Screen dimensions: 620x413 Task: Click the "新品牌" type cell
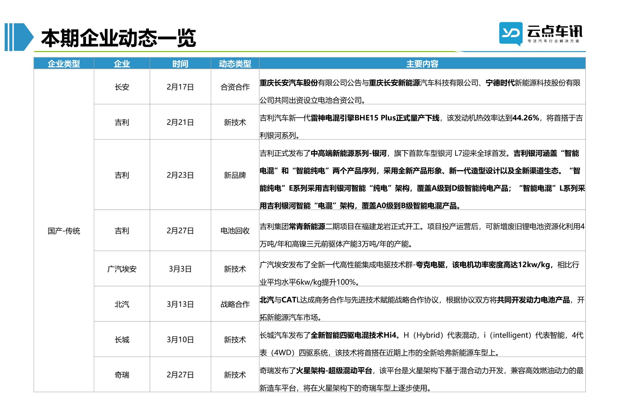pos(235,175)
